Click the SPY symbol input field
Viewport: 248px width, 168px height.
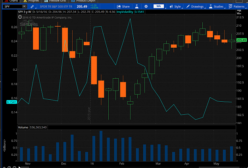click(x=12, y=6)
